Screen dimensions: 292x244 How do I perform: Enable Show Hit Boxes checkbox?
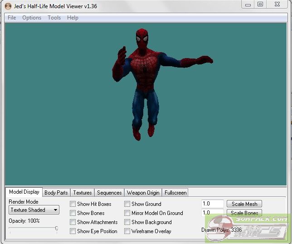73,204
